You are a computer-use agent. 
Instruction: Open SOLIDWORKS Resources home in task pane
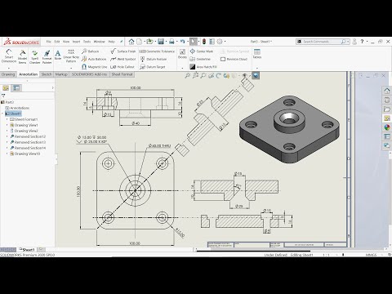click(387, 91)
